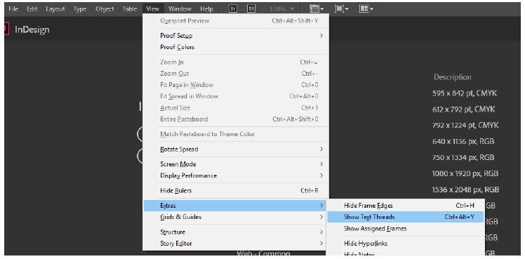The image size is (525, 259).
Task: Open the Layout menu
Action: (x=55, y=8)
